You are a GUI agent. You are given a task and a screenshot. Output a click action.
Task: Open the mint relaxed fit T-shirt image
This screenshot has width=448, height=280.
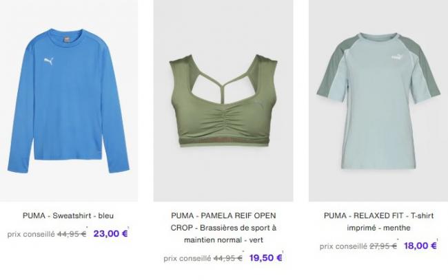point(378,100)
